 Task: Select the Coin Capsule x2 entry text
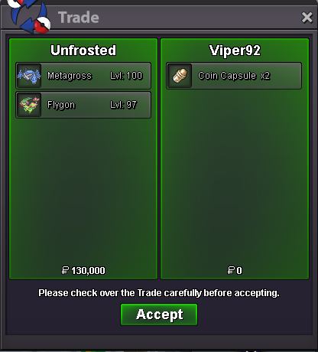tap(234, 76)
